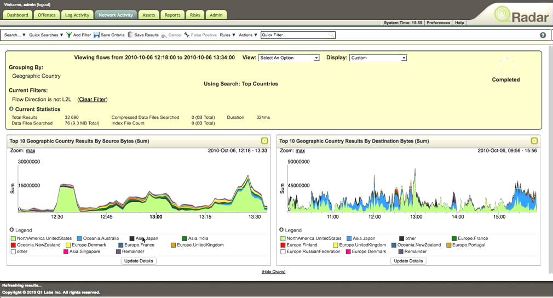Viewport: 553px width, 298px height.
Task: Click Oceania.Australia blue swatch in legend
Action: click(79, 238)
